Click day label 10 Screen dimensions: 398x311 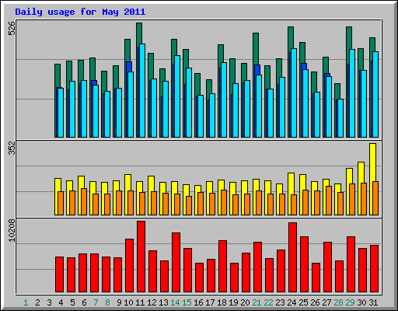pos(128,302)
